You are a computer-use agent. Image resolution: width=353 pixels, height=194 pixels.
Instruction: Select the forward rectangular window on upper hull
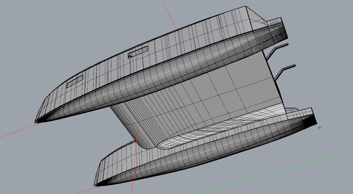pyautogui.click(x=75, y=81)
